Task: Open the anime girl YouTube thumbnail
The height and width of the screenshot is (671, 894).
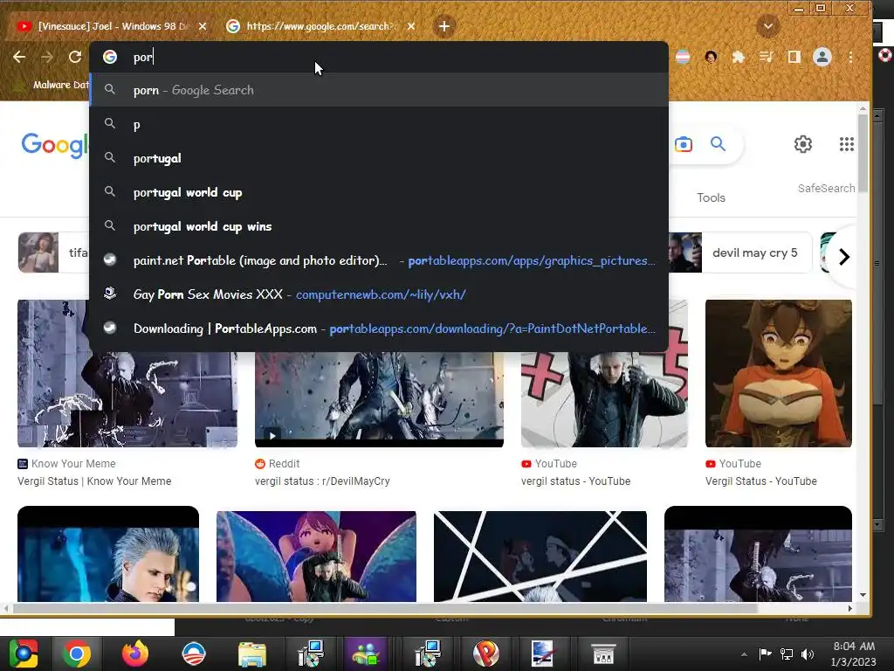Action: [778, 373]
